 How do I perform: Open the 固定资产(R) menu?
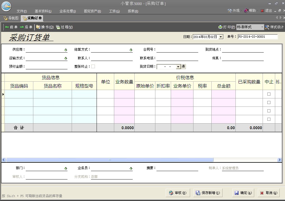(92, 11)
